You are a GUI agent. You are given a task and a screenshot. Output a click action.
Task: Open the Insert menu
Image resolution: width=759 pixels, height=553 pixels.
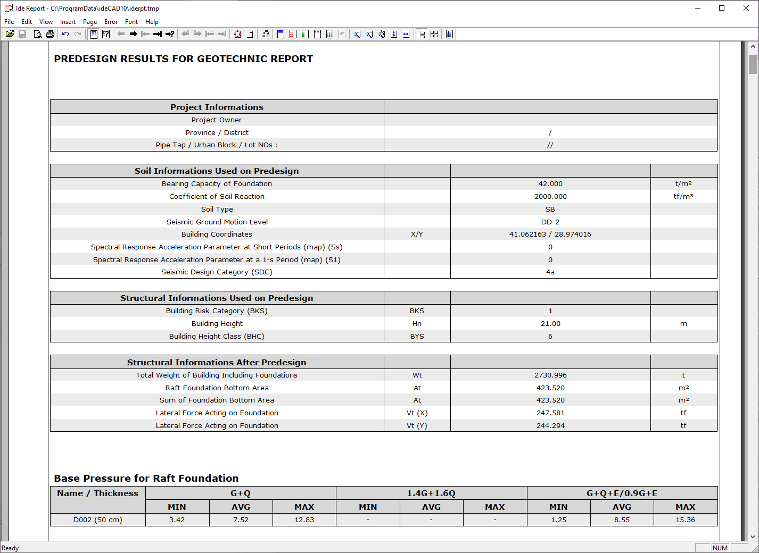pyautogui.click(x=68, y=22)
